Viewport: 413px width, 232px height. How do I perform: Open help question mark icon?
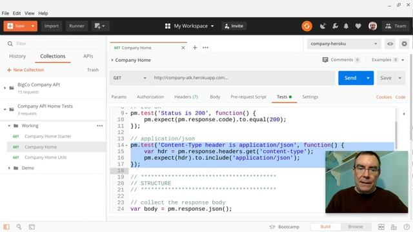pyautogui.click(x=407, y=227)
